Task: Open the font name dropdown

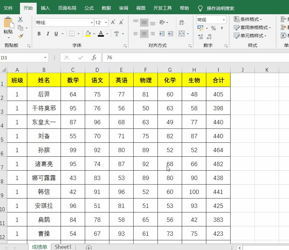Action: 91,23
